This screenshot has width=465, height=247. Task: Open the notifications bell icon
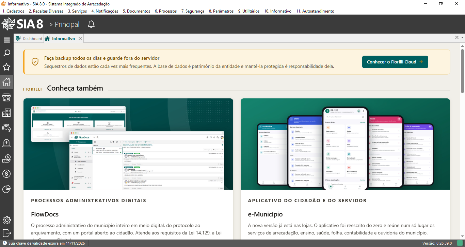pyautogui.click(x=91, y=24)
